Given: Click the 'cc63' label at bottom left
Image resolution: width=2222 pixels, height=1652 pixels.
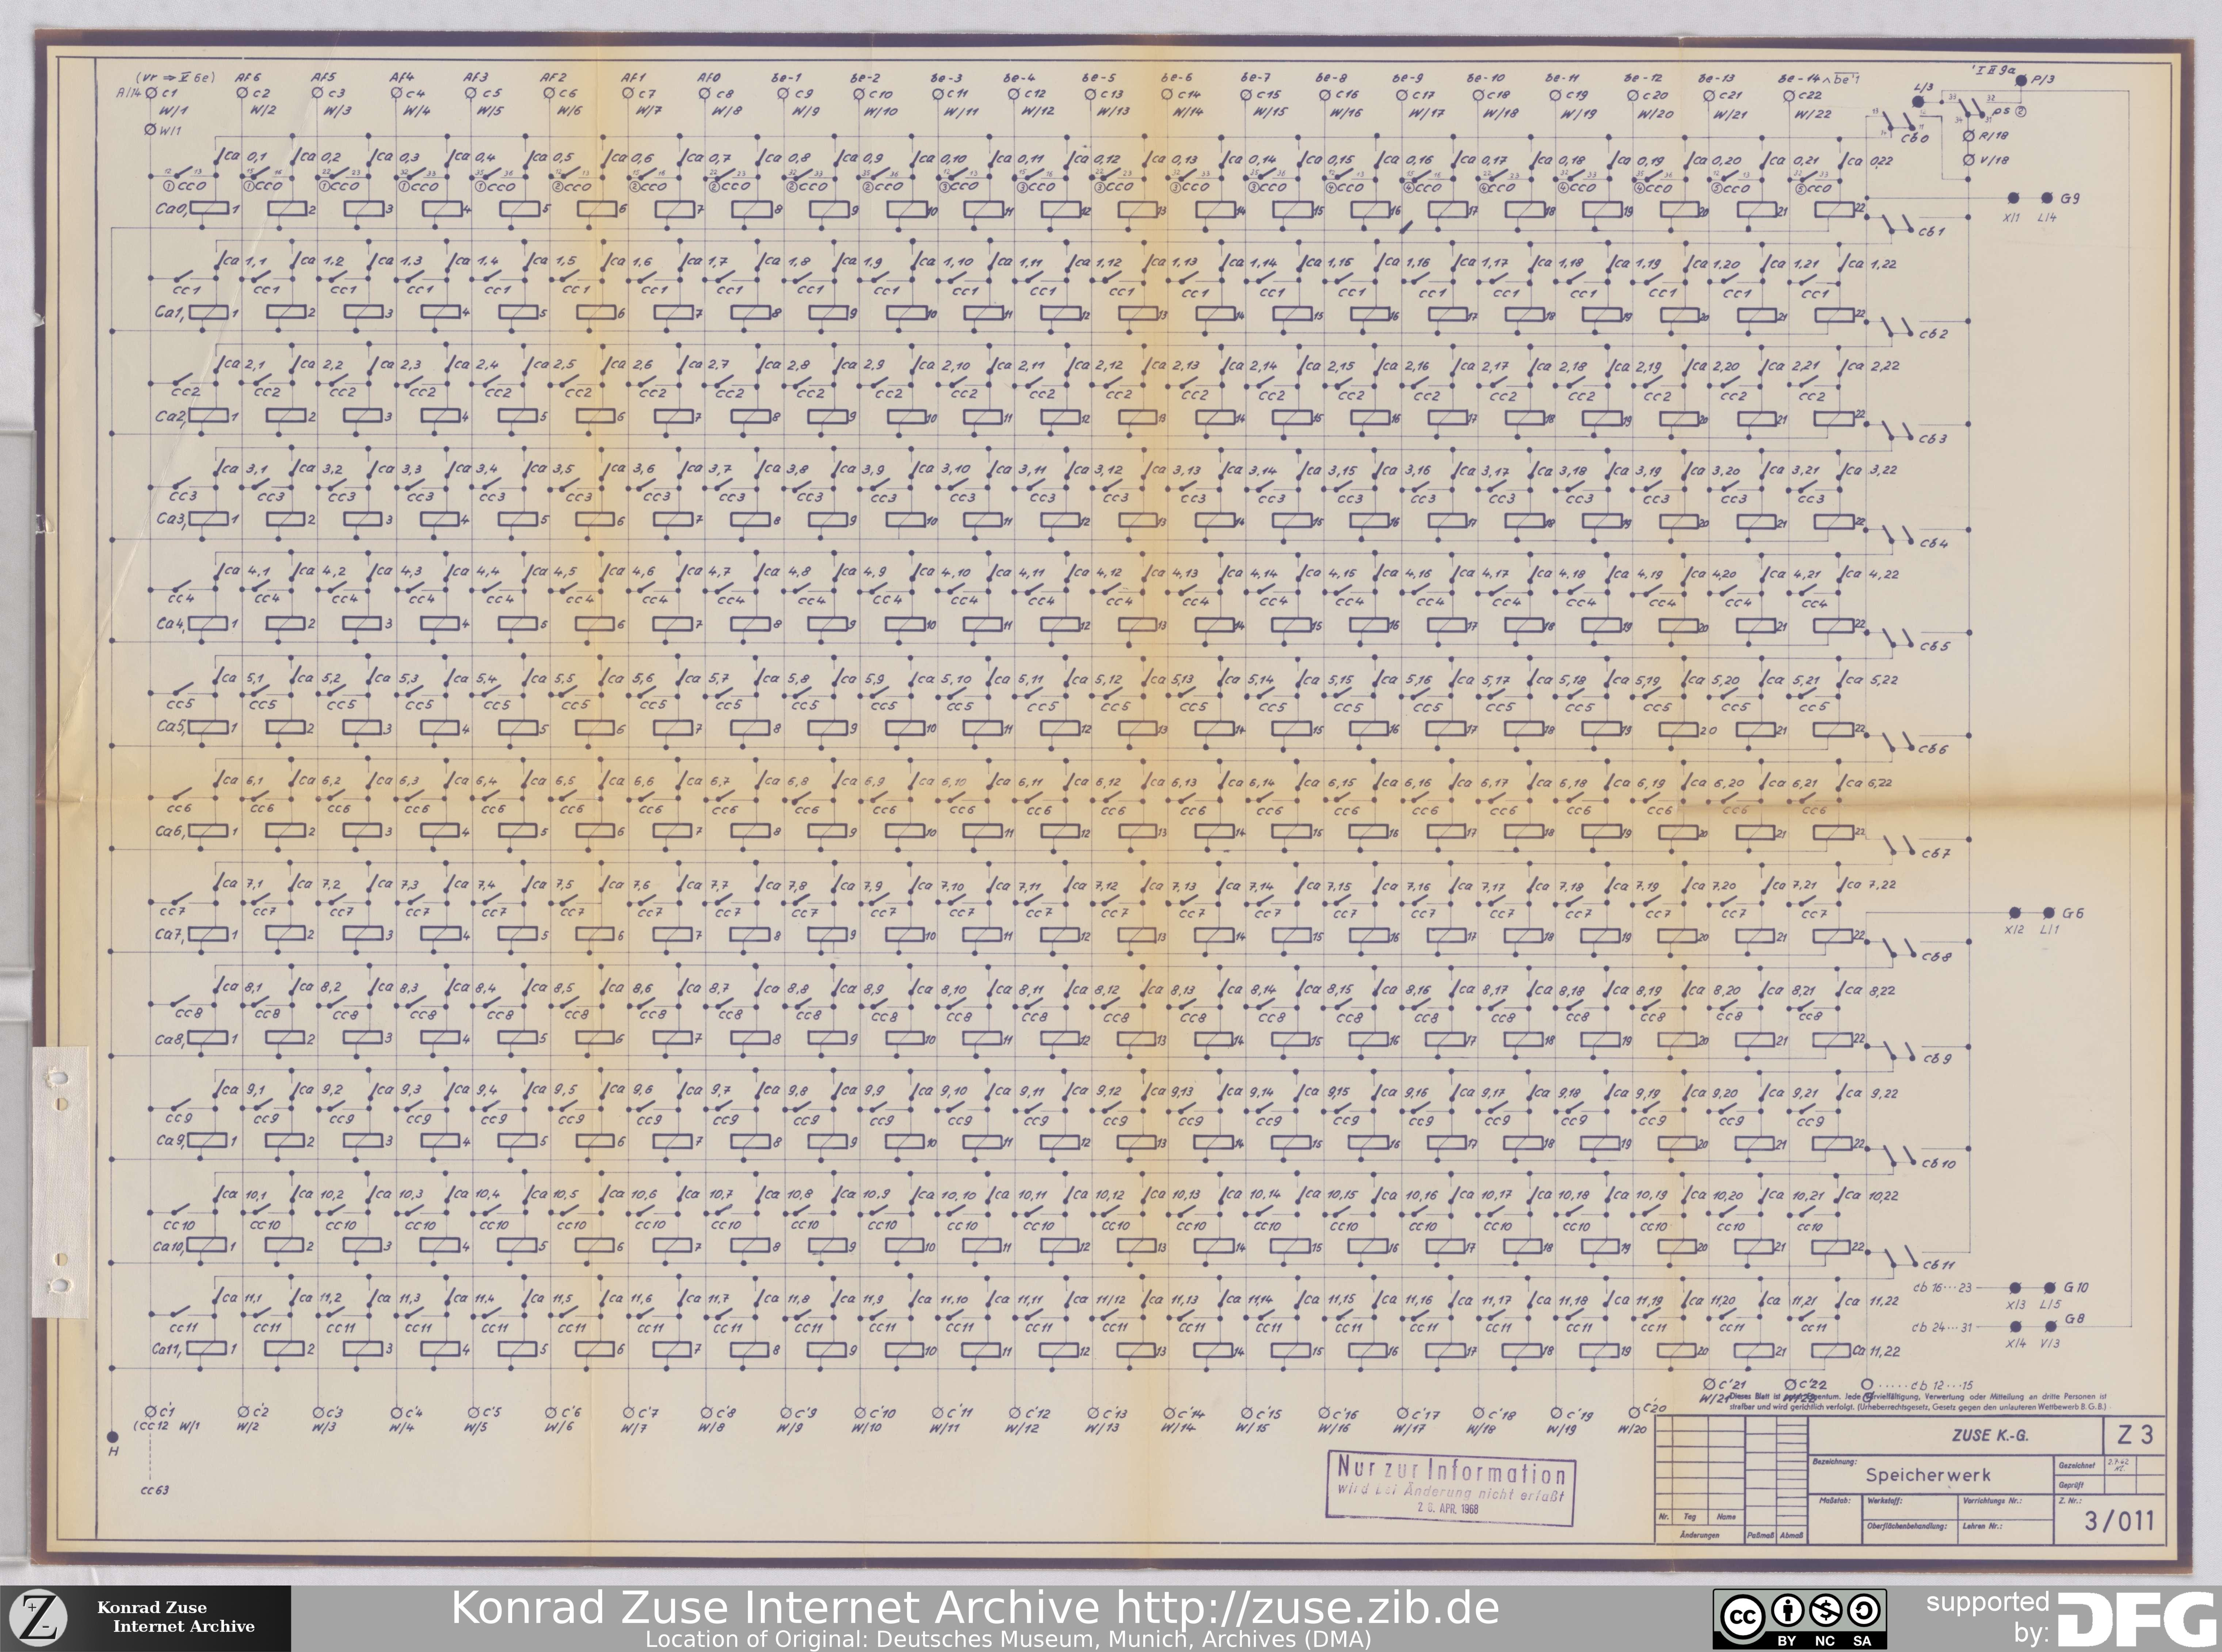Looking at the screenshot, I should [155, 1490].
